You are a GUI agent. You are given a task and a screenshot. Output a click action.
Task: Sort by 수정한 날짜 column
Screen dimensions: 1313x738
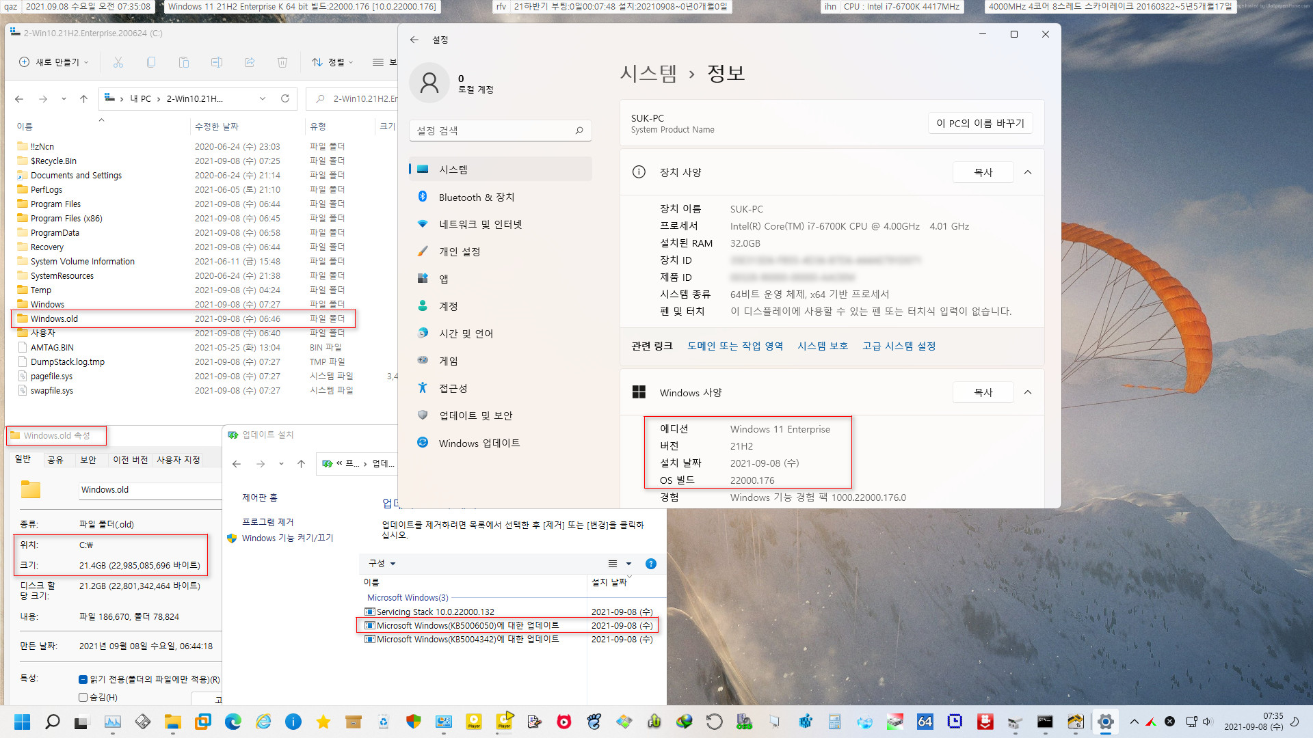coord(217,126)
